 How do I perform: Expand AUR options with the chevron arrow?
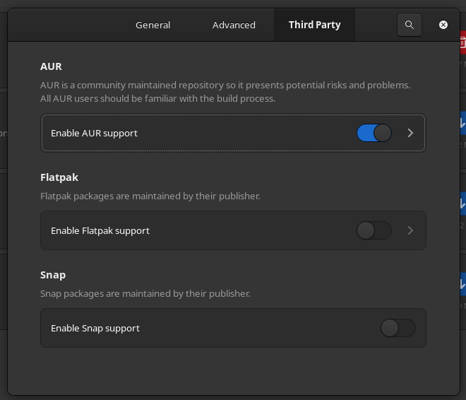tap(410, 133)
